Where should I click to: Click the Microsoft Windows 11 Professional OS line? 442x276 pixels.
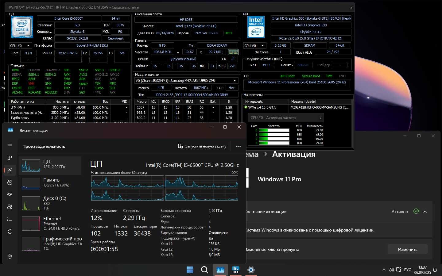297,82
